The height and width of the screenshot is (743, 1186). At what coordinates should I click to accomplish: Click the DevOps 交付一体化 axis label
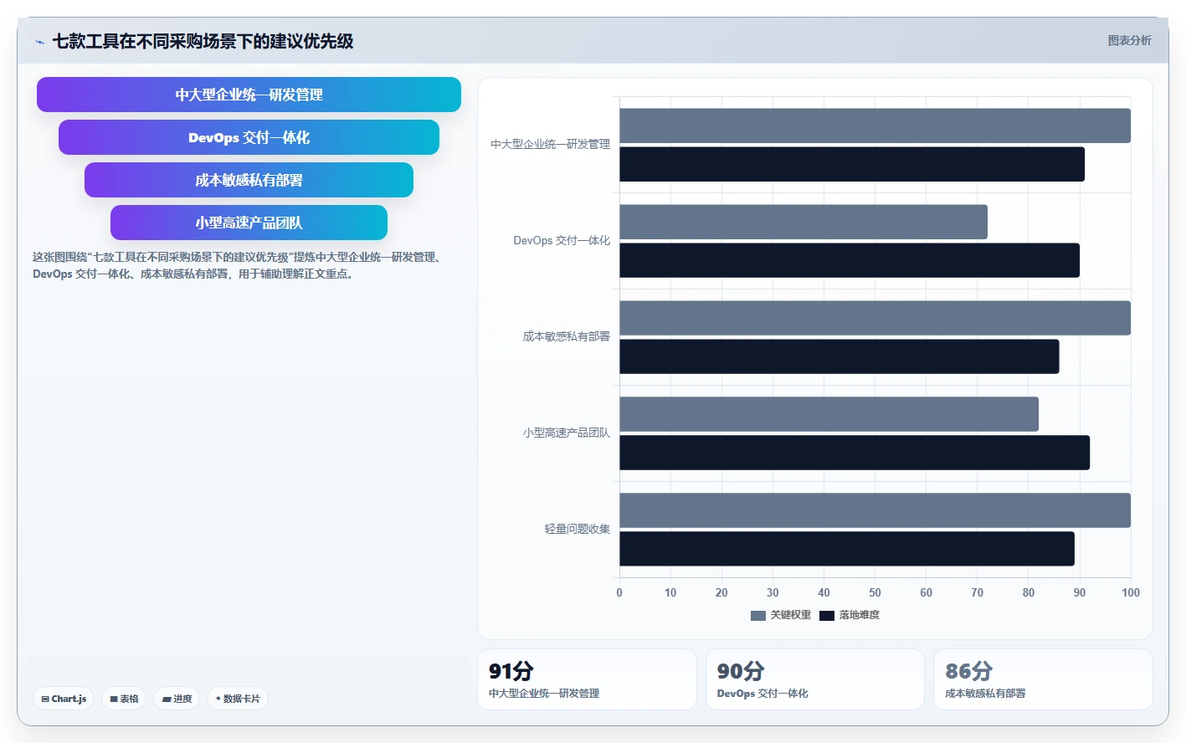562,240
